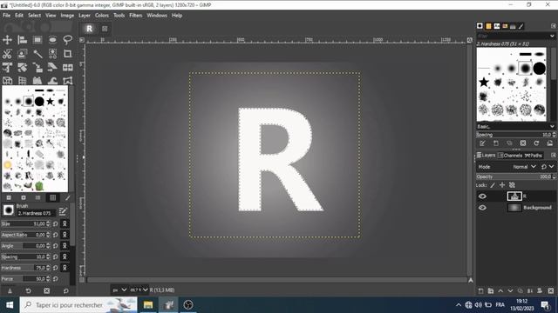Viewport: 558px width, 313px height.
Task: Toggle lock position and size
Action: click(502, 185)
